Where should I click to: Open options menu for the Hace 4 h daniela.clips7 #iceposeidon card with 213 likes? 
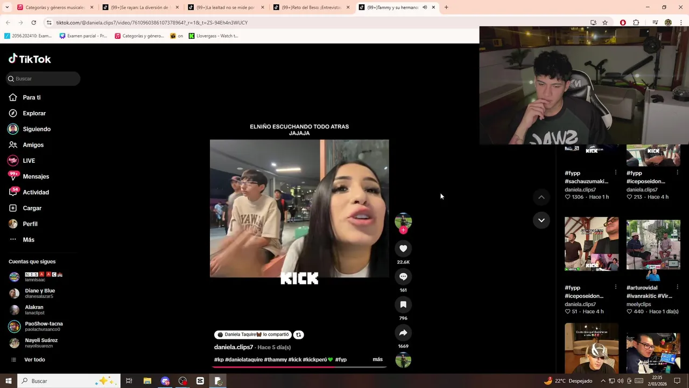tap(677, 172)
